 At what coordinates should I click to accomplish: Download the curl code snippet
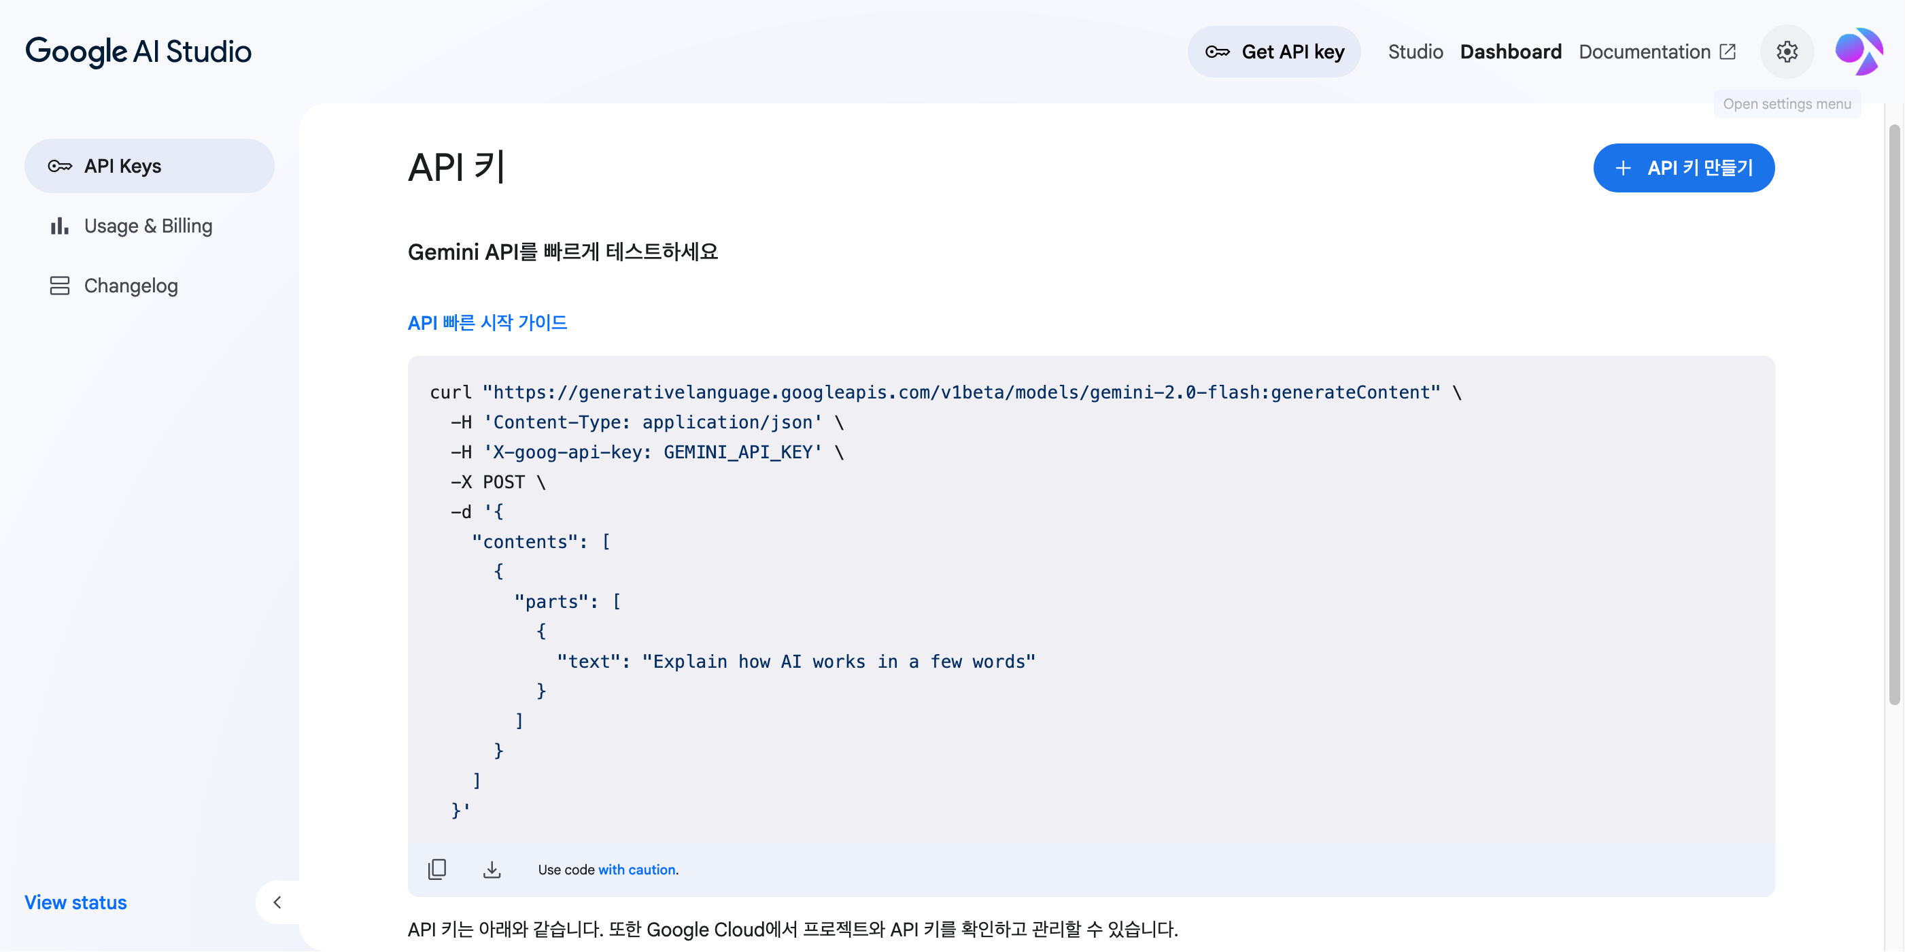(492, 869)
